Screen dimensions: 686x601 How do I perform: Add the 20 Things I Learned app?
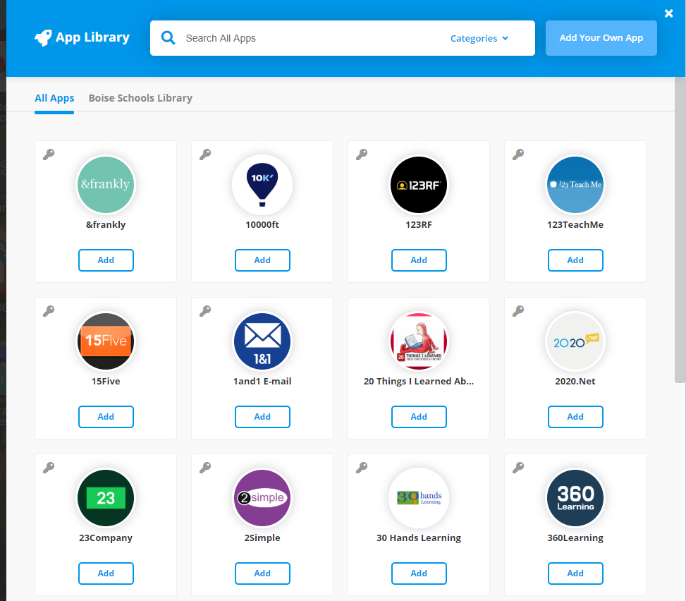coord(419,417)
